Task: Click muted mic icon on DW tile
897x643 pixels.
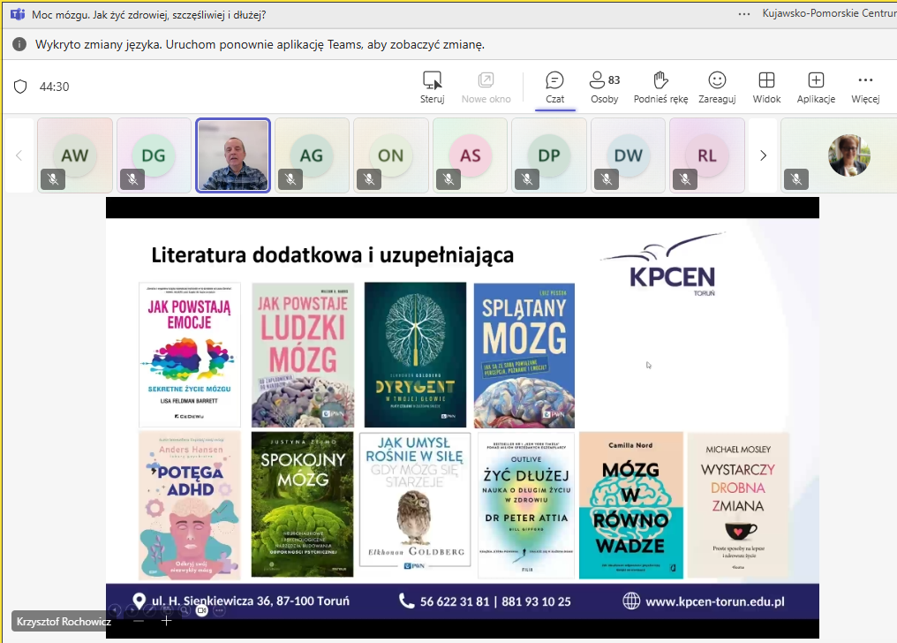Action: click(x=606, y=179)
